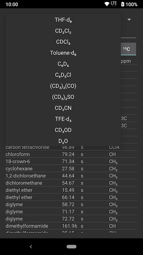
Task: Tap the cyclohexane 27.58 entry
Action: [71, 169]
